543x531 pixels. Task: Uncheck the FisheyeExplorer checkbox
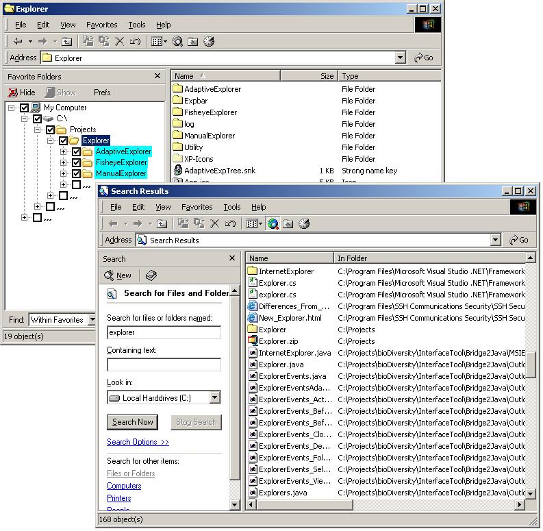point(76,162)
